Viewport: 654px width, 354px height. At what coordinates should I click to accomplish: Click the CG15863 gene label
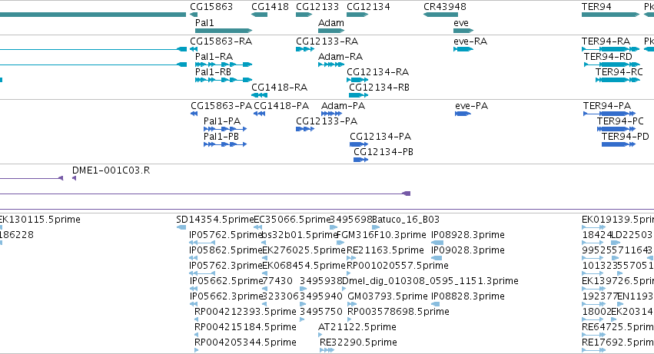(211, 7)
